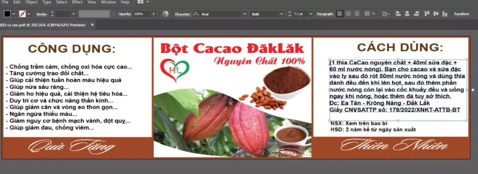
Task: Click the arrange documents layout icon
Action: click(141, 2)
